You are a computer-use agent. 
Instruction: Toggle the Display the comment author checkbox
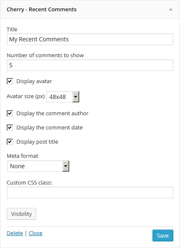click(10, 114)
